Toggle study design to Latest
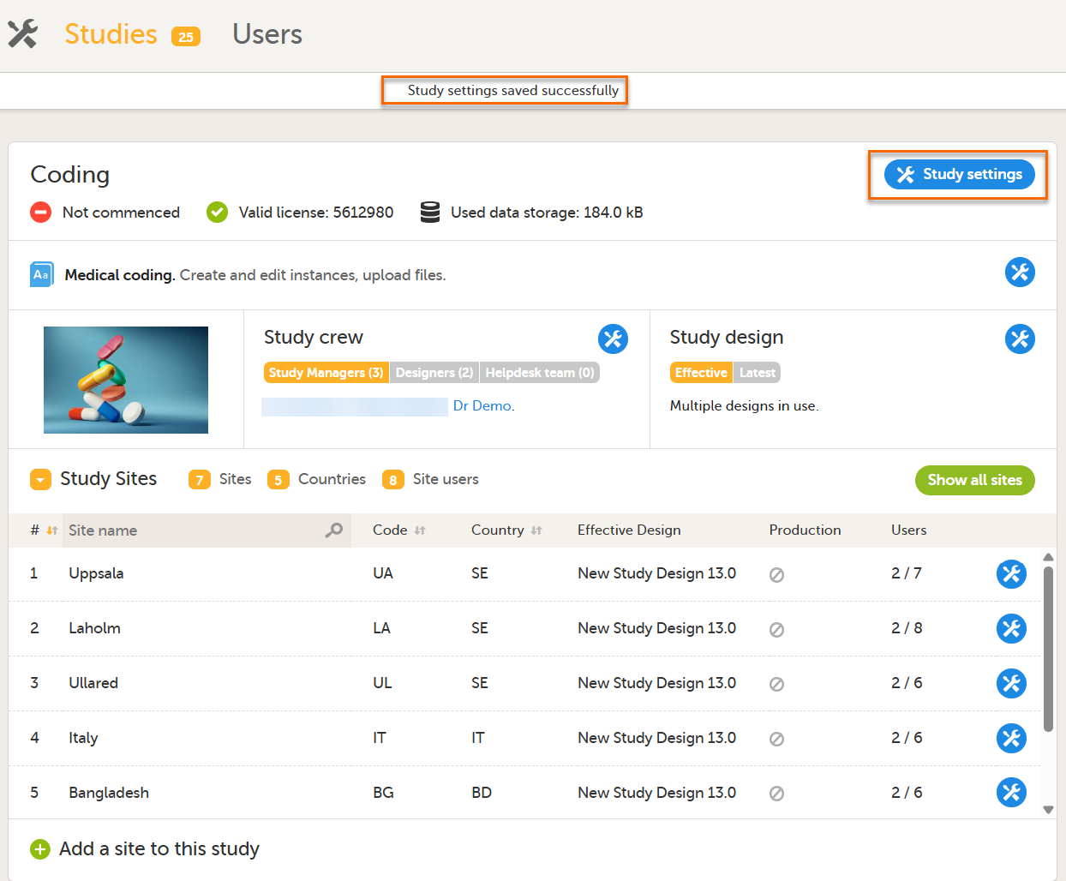Viewport: 1066px width, 881px height. coord(757,373)
